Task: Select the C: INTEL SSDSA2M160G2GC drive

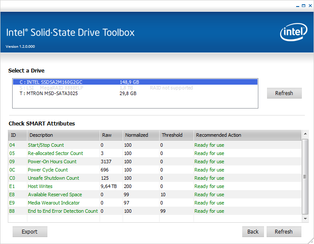Action: pyautogui.click(x=135, y=82)
